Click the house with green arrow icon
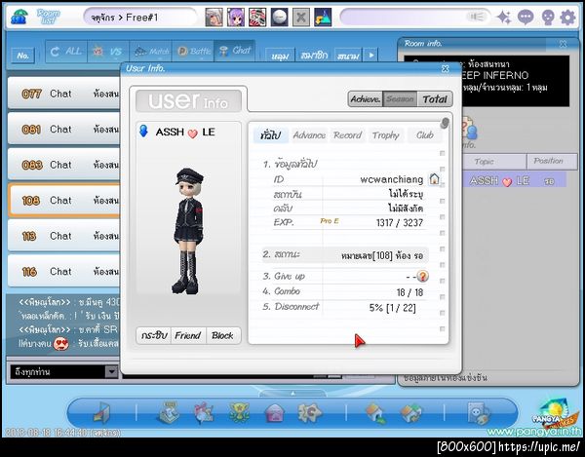This screenshot has width=585, height=457. tap(376, 413)
